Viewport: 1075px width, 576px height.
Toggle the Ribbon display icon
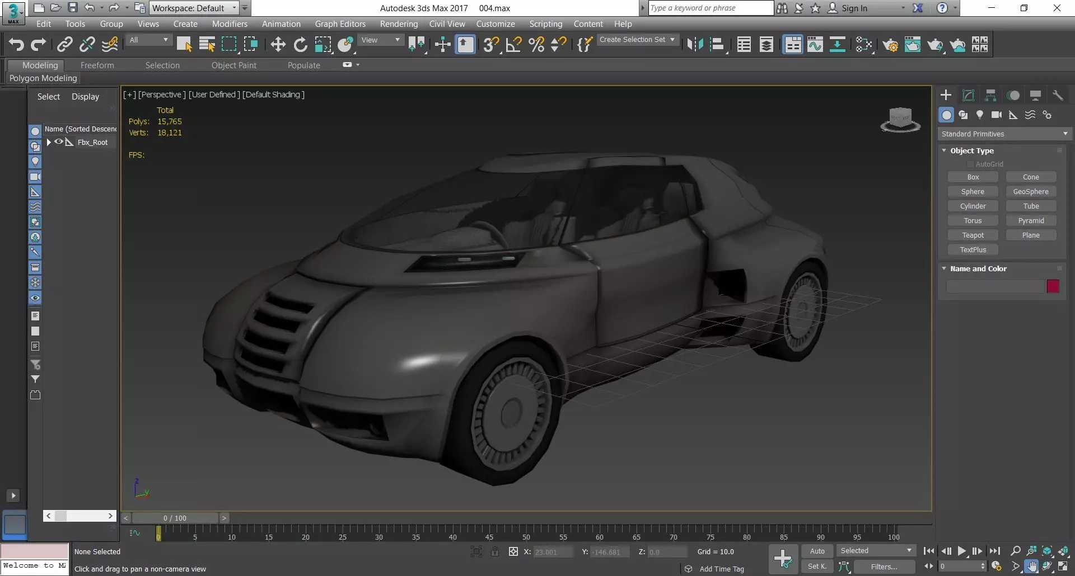point(793,45)
